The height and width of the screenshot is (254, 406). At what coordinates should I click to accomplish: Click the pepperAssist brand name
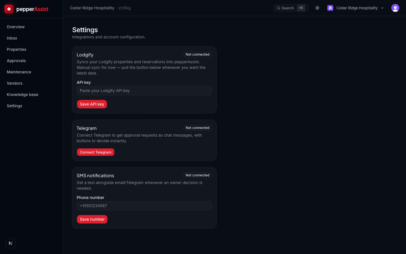[x=32, y=9]
